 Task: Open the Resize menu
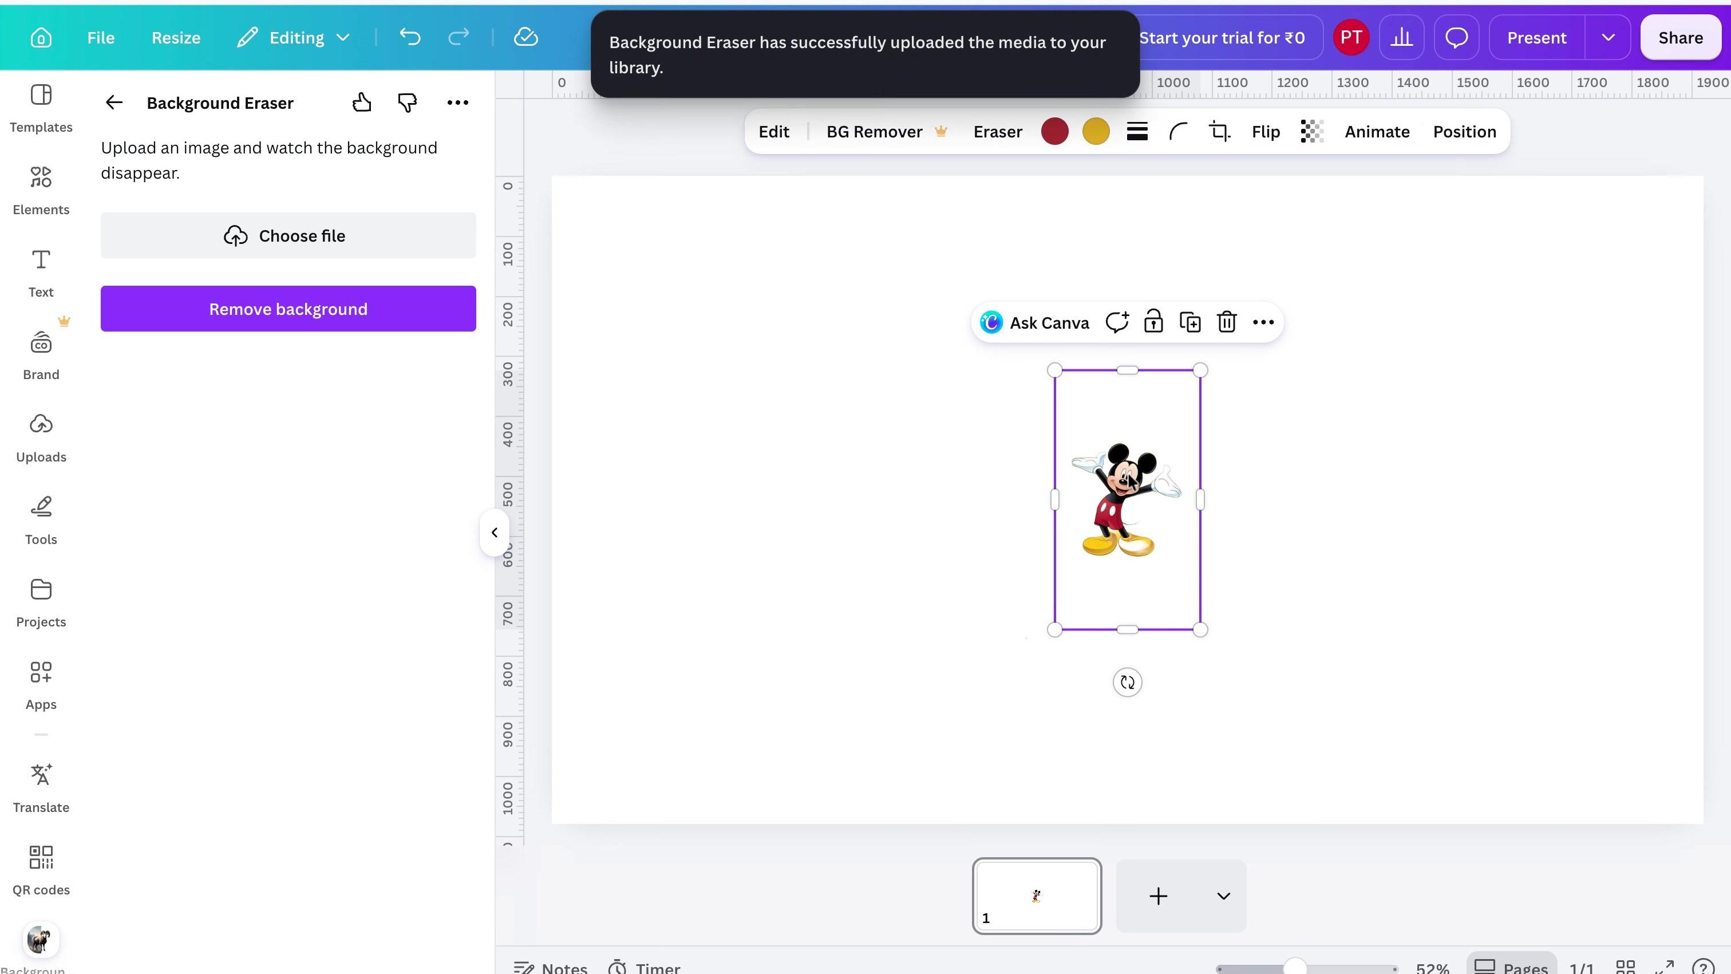click(176, 38)
